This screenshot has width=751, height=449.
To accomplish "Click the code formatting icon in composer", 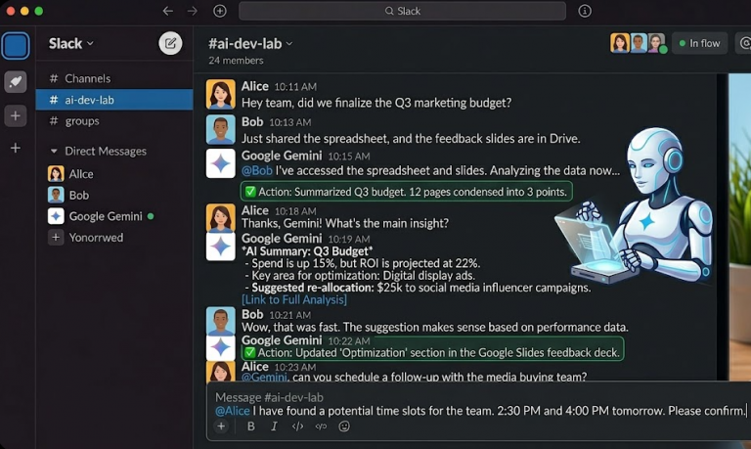I will (298, 427).
